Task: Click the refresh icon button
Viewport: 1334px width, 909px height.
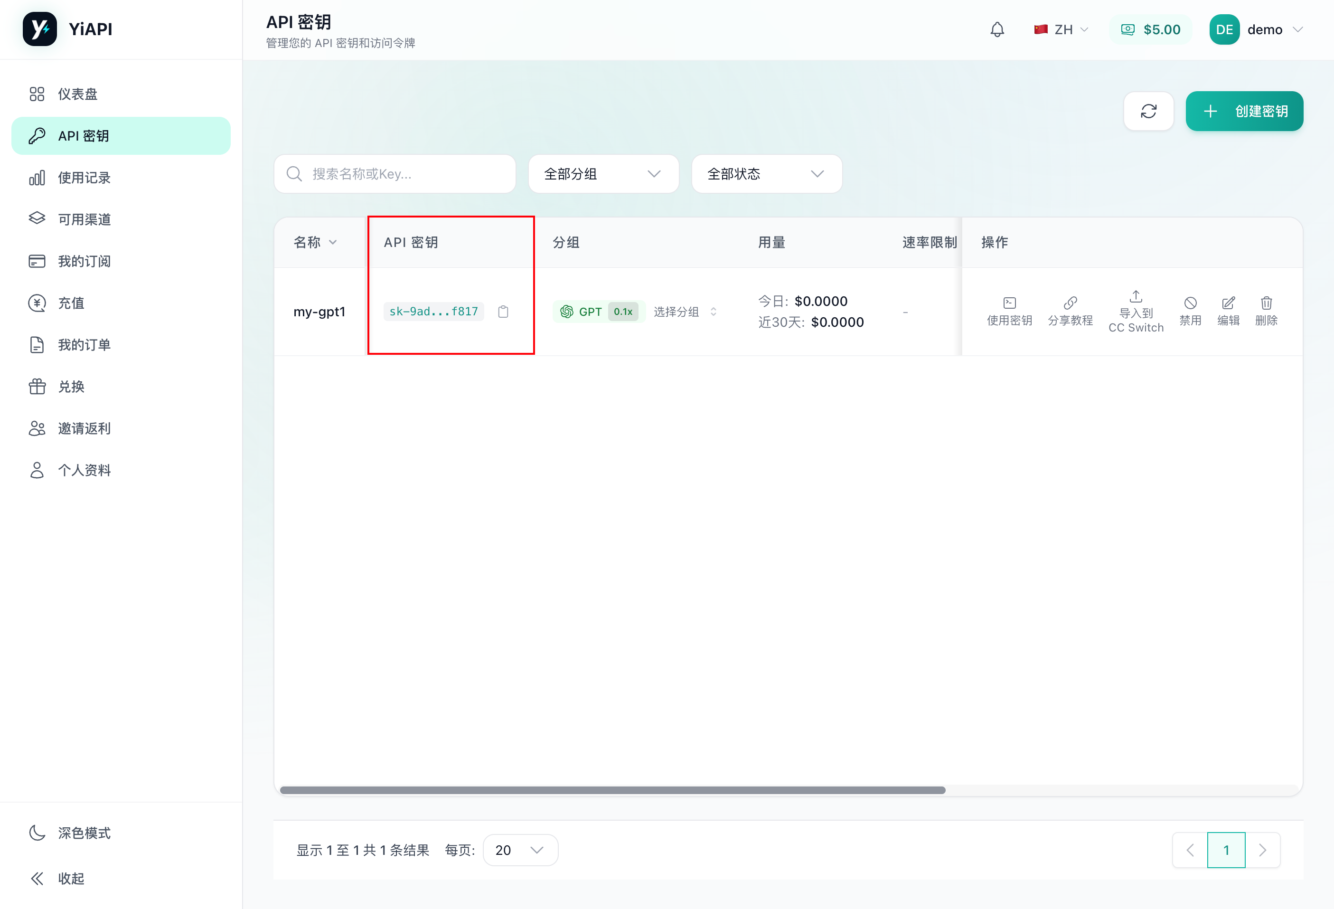Action: click(x=1148, y=111)
